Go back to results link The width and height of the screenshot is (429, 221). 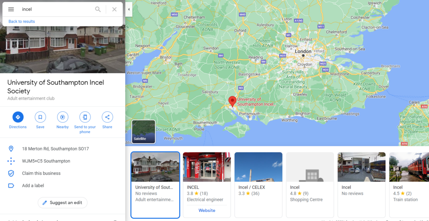pyautogui.click(x=21, y=21)
